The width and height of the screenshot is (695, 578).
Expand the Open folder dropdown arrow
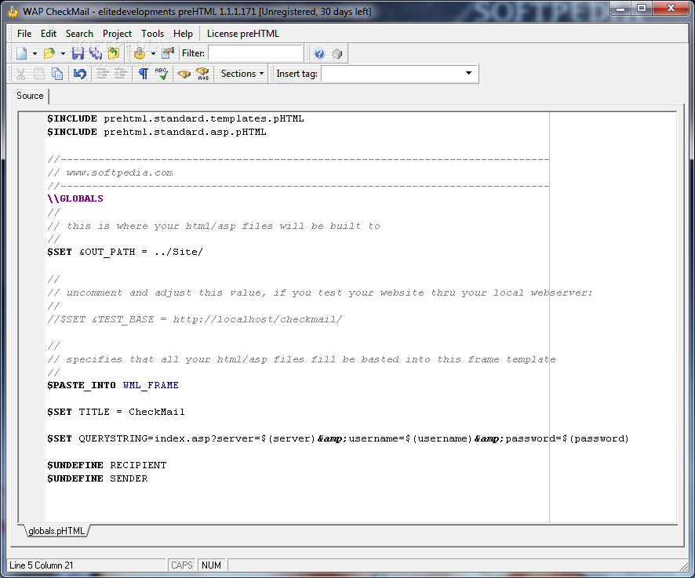pos(63,53)
